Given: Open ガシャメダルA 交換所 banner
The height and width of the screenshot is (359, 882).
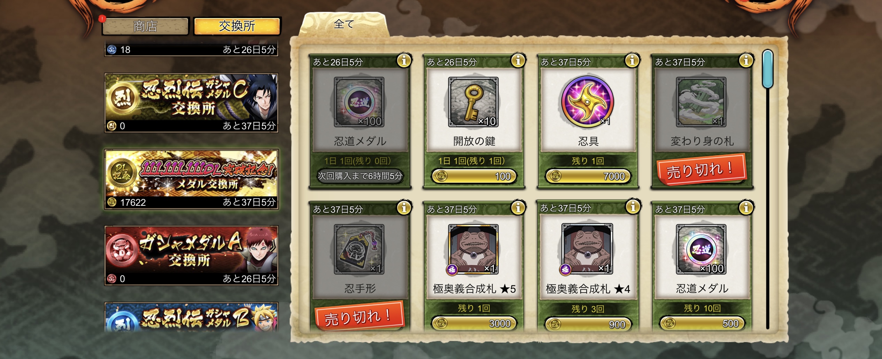Looking at the screenshot, I should click(x=191, y=256).
